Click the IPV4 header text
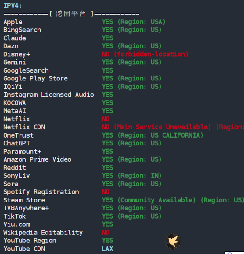244x254 pixels. pyautogui.click(x=13, y=5)
